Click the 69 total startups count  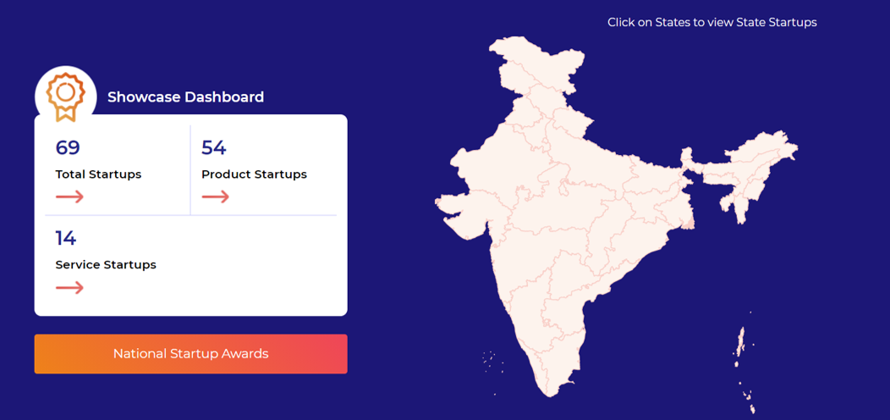click(x=68, y=148)
